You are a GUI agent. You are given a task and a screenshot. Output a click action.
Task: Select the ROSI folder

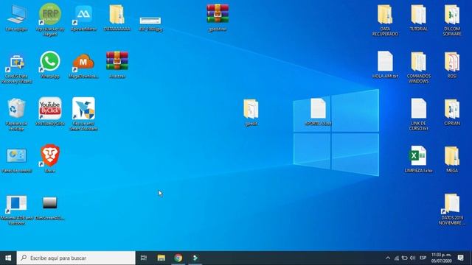point(452,62)
